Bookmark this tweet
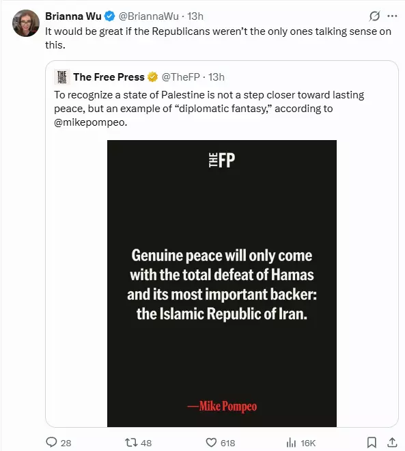The height and width of the screenshot is (451, 405). pyautogui.click(x=372, y=442)
